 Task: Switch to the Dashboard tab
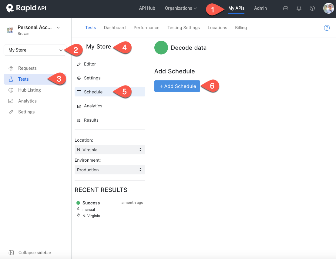(x=115, y=28)
